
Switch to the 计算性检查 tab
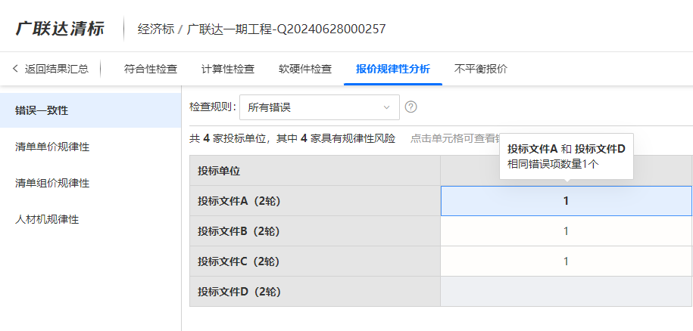(x=228, y=69)
